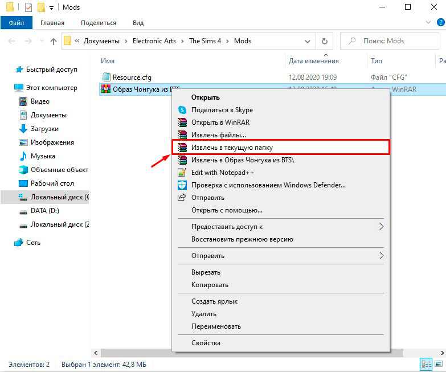Screen dimensions: 446x372
Task: Open the Quick Access Toolbar customize dropdown
Action: tap(51, 8)
